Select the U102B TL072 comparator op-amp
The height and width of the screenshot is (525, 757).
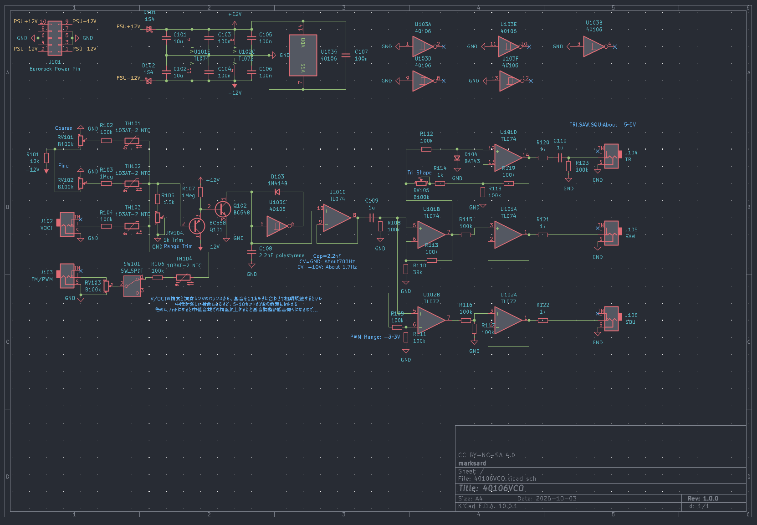pyautogui.click(x=431, y=321)
